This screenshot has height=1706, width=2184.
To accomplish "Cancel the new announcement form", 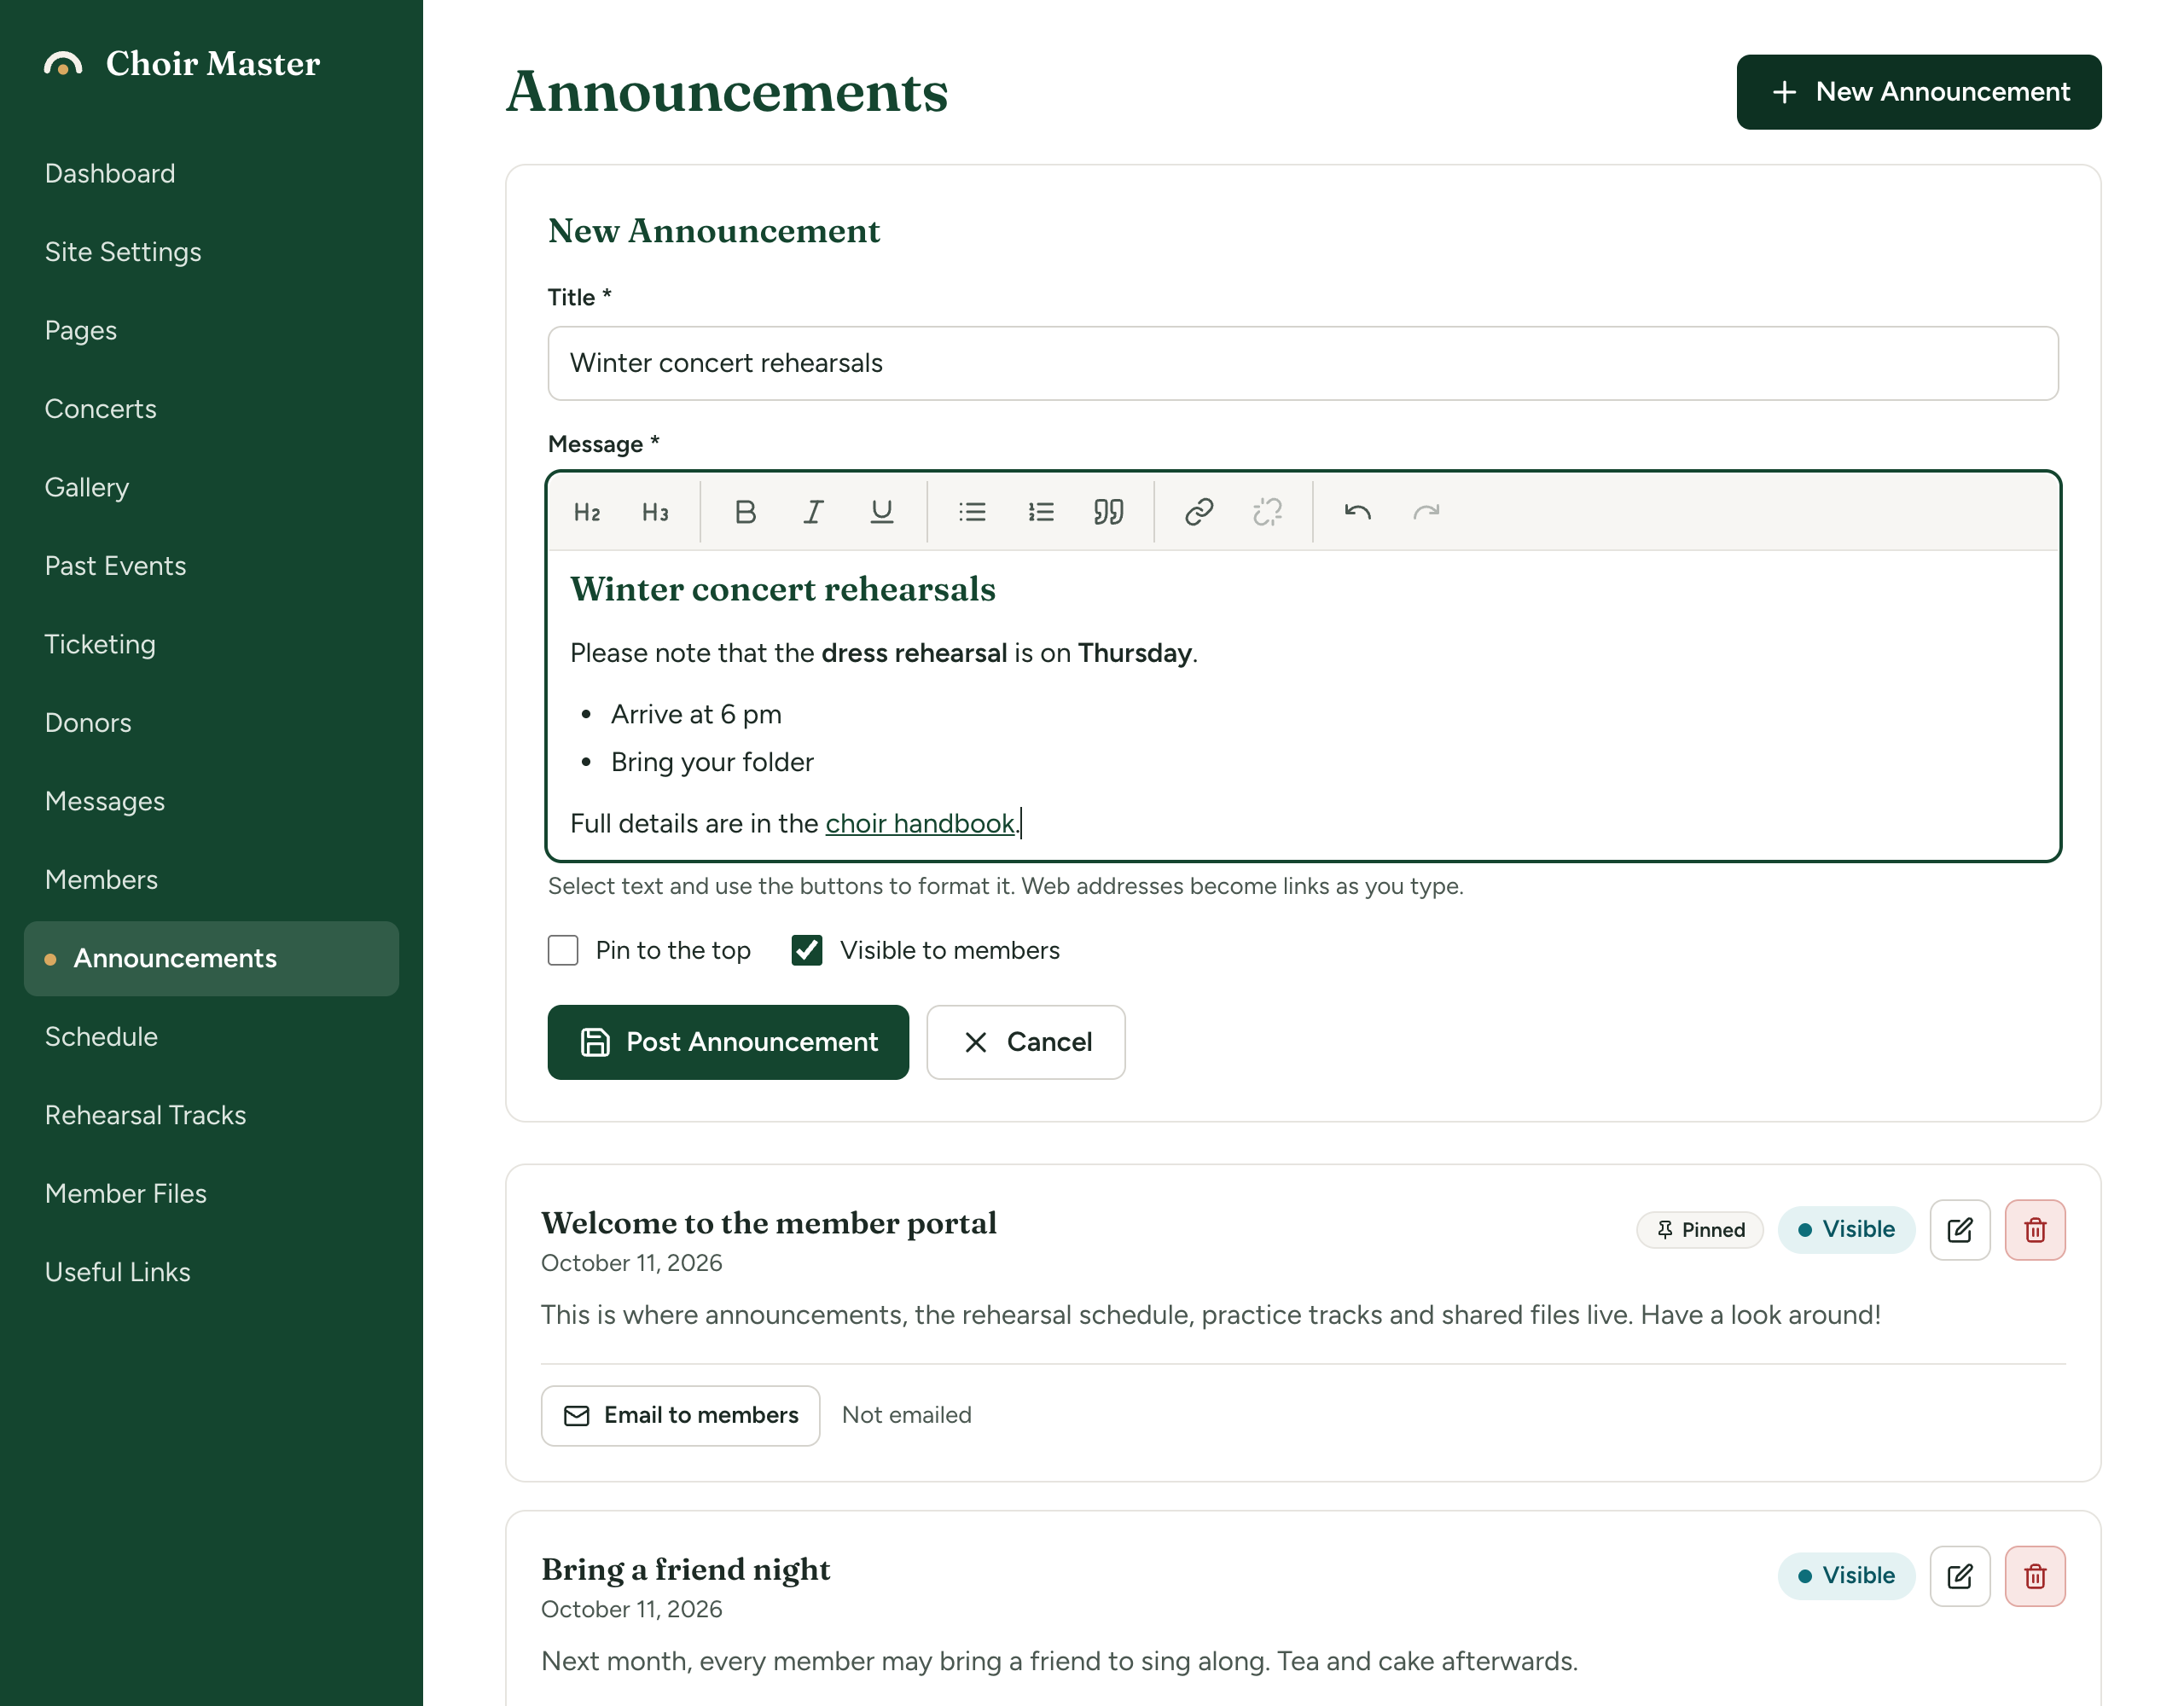I will 1025,1042.
